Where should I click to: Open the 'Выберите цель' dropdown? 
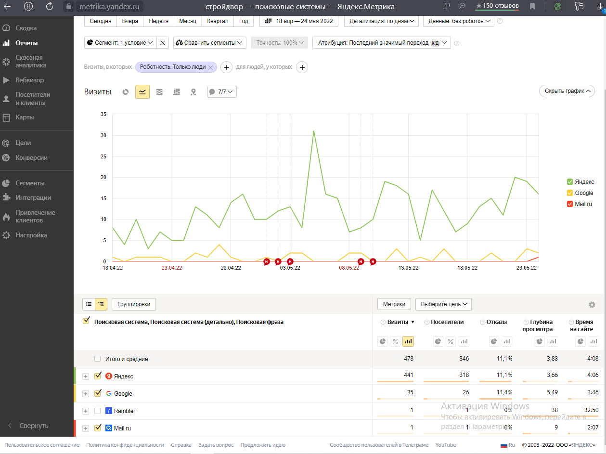(443, 304)
